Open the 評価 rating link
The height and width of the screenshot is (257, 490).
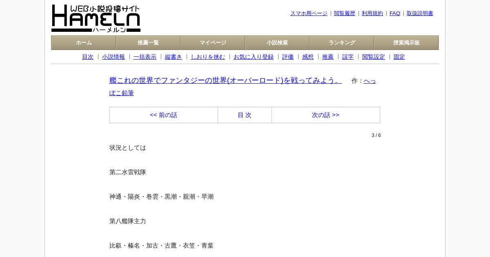tap(288, 57)
